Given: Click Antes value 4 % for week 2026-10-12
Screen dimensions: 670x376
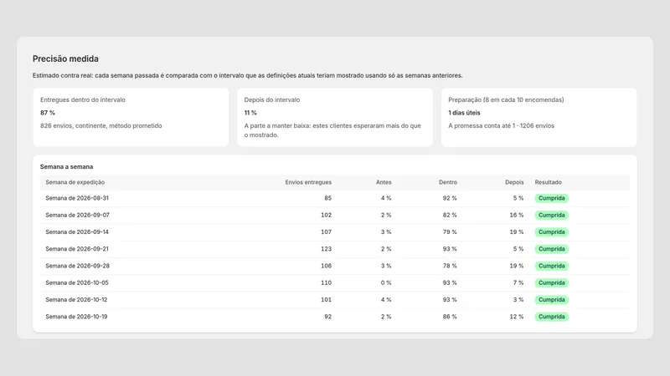Looking at the screenshot, I should point(386,300).
